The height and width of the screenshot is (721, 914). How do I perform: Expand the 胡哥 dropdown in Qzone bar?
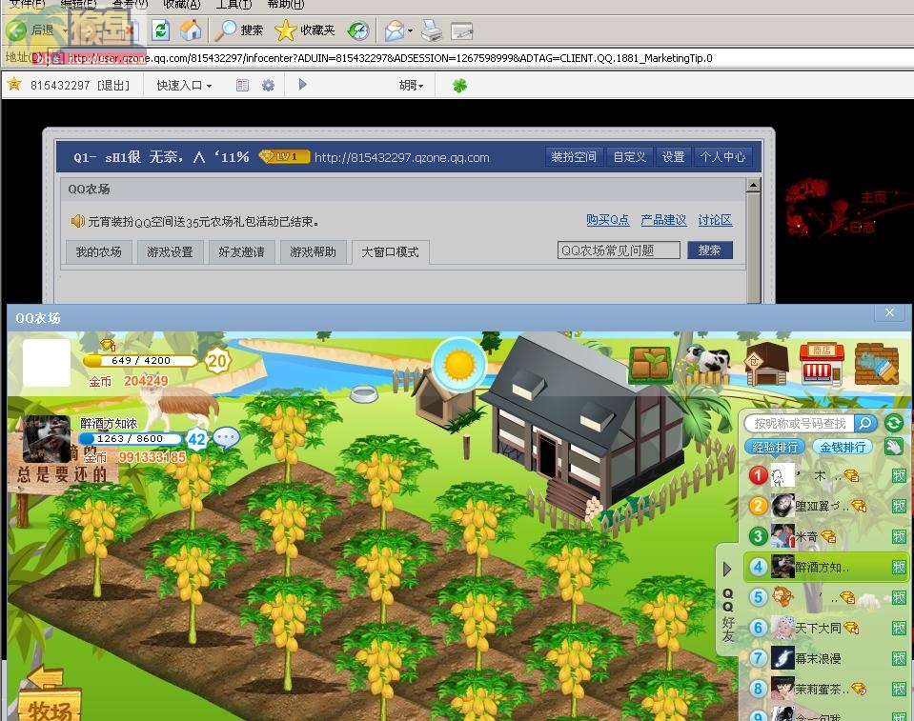[x=411, y=86]
